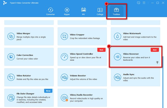Click the Video Reverser rewind icon
The image size is (167, 108).
tap(117, 57)
